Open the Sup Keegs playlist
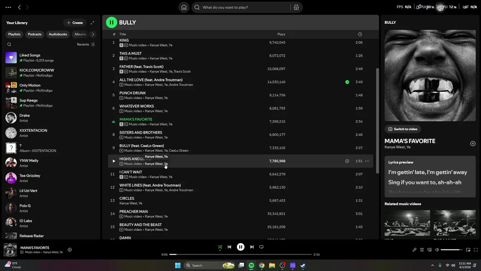This screenshot has height=271, width=481. coord(51,103)
